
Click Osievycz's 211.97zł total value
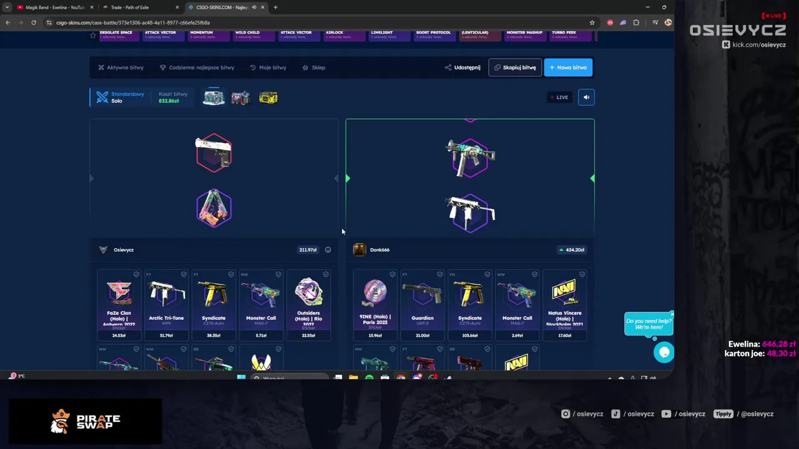coord(308,250)
